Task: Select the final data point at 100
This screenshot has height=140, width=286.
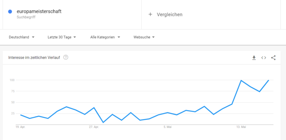Action: tap(268, 80)
